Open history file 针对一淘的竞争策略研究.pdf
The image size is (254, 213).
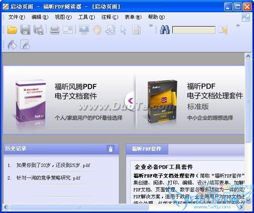click(49, 178)
